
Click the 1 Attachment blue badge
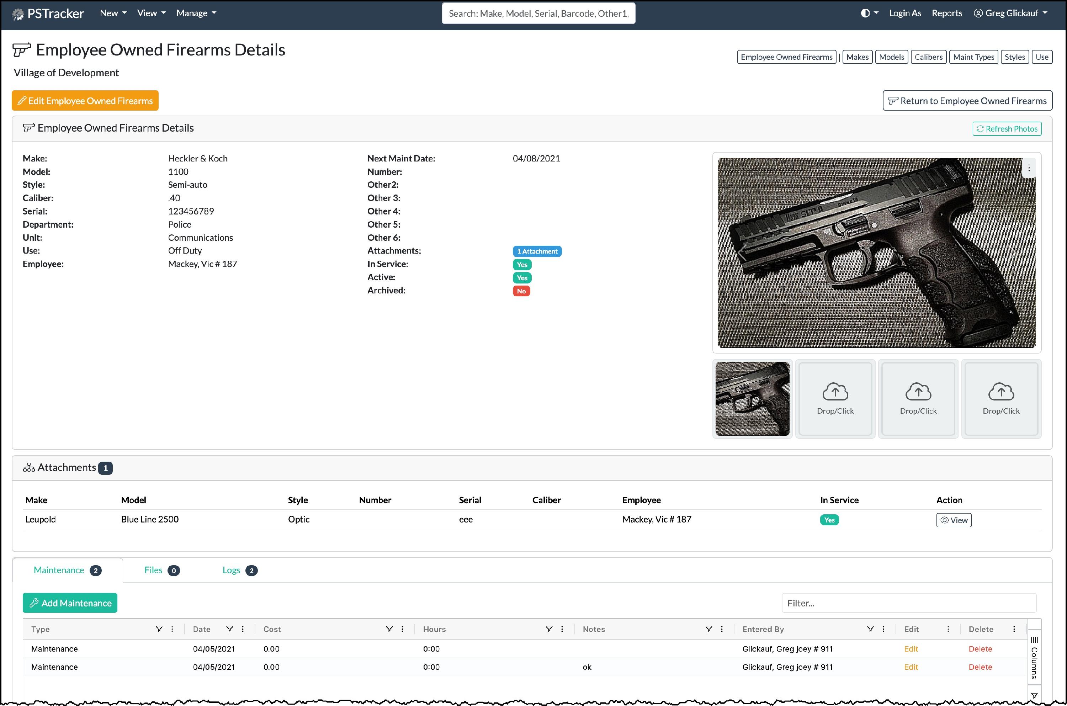pos(537,251)
